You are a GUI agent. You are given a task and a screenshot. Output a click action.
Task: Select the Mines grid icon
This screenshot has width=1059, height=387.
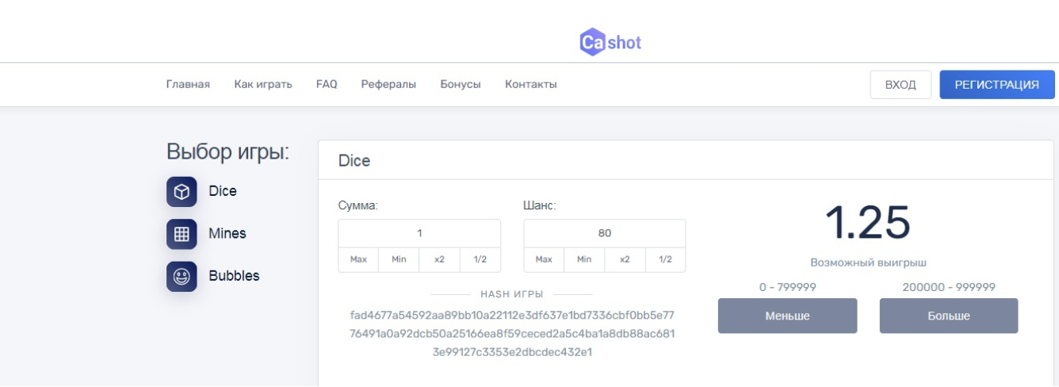click(182, 234)
